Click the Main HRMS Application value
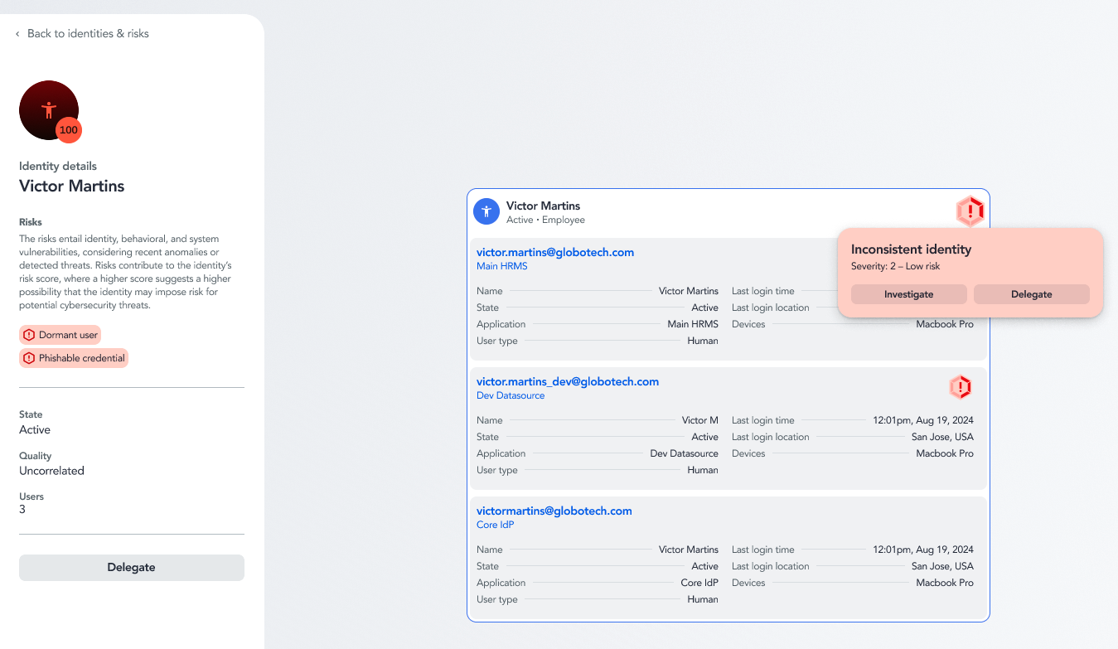 (x=693, y=324)
